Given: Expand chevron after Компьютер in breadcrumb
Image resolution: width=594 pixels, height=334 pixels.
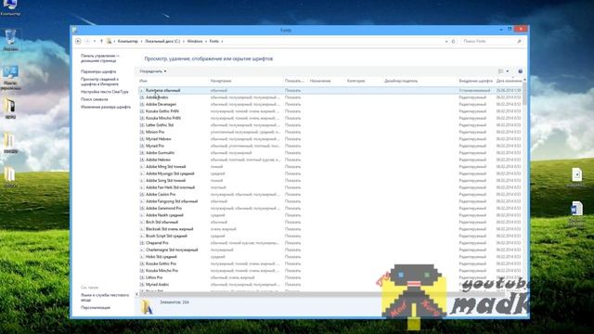Looking at the screenshot, I should point(142,41).
